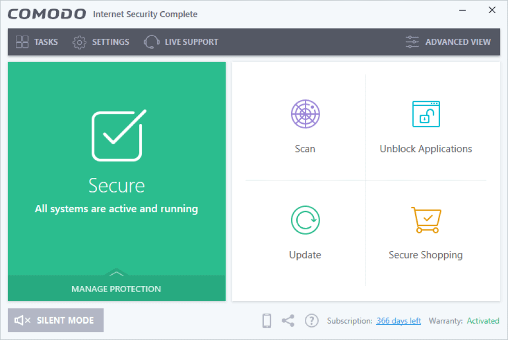Click the mobile device icon in the status bar
This screenshot has height=340, width=508.
pos(266,321)
